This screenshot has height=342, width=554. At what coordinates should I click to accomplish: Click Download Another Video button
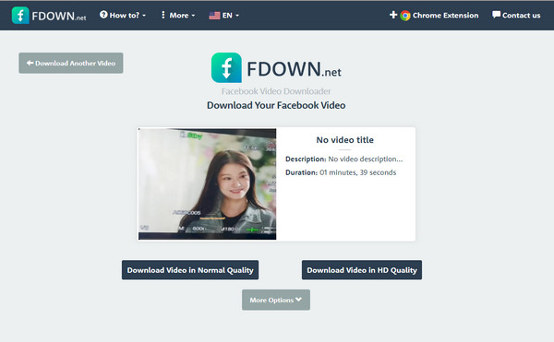[x=71, y=63]
